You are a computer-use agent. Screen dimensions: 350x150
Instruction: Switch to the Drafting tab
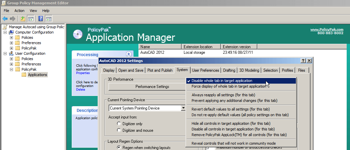click(229, 70)
